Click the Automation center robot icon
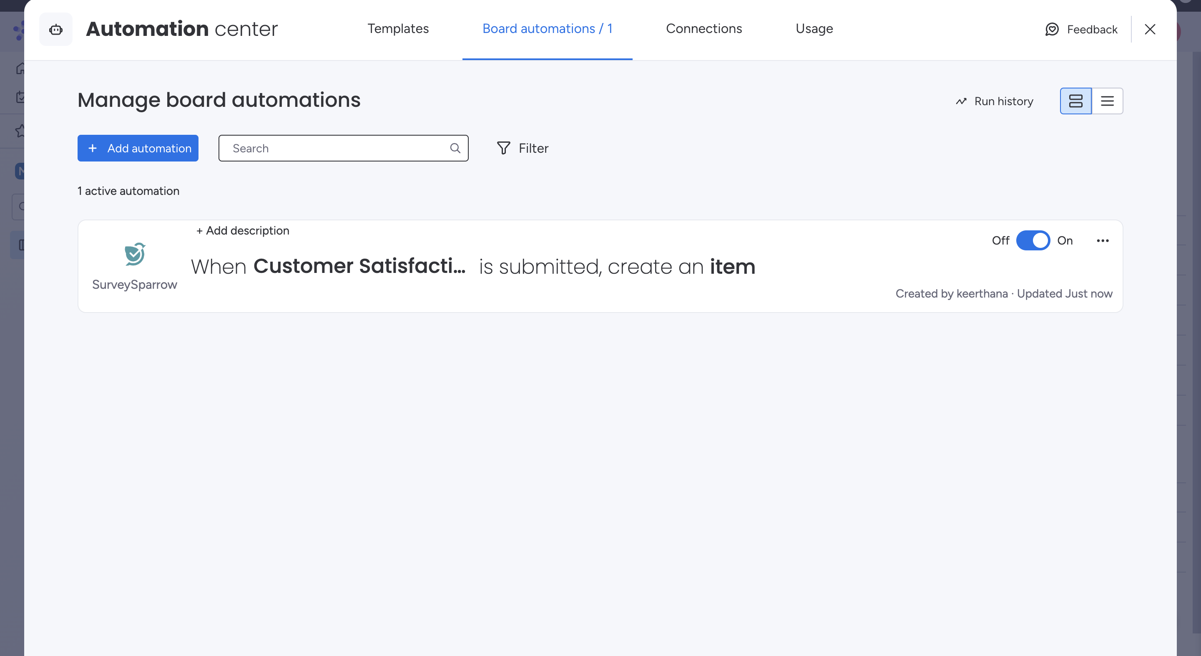Screen dimensions: 1201x656 [56, 29]
